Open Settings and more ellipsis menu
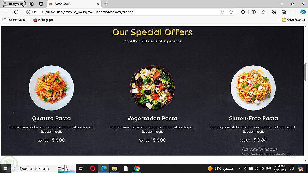Image resolution: width=308 pixels, height=173 pixels. pos(294,12)
